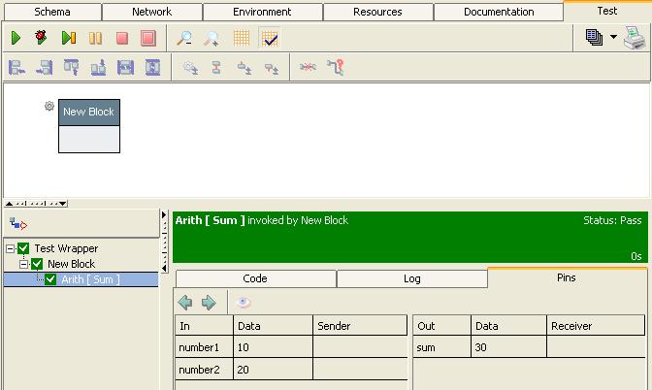The height and width of the screenshot is (390, 652).
Task: Click the gear icon beside New Block
Action: coord(49,107)
